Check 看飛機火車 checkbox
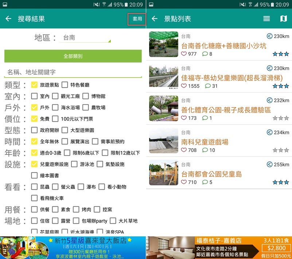This screenshot has width=292, height=259. [x=34, y=198]
